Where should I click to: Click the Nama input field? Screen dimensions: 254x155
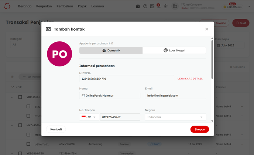click(x=110, y=96)
